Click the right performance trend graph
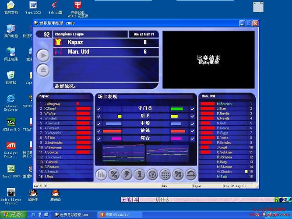The height and width of the screenshot is (219, 292). coord(167,153)
